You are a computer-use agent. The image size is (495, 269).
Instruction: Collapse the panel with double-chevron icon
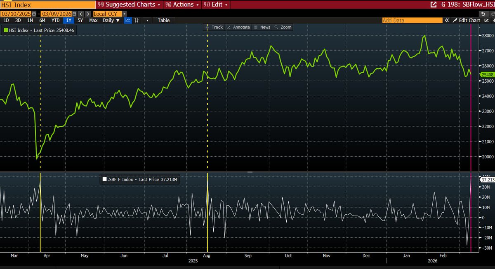point(447,20)
